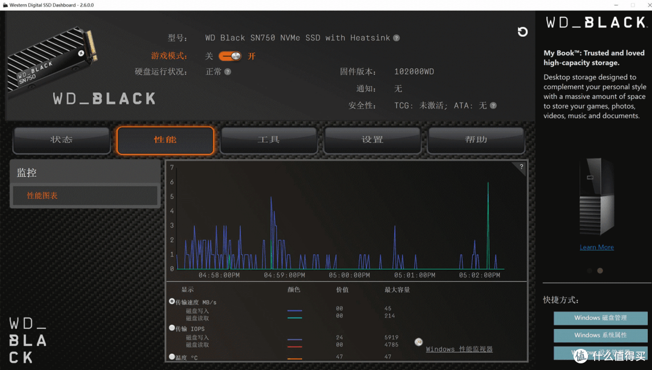Click model name WD Black SN750 text
Viewport: 652px width, 370px height.
click(x=298, y=38)
